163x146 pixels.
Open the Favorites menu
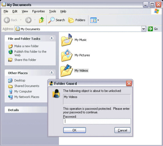(38, 11)
